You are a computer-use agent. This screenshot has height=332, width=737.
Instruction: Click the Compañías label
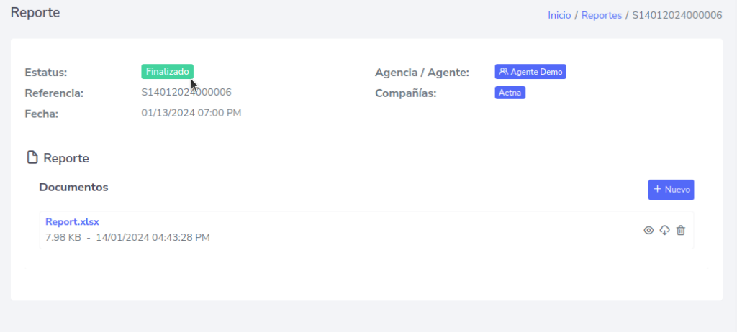click(405, 93)
